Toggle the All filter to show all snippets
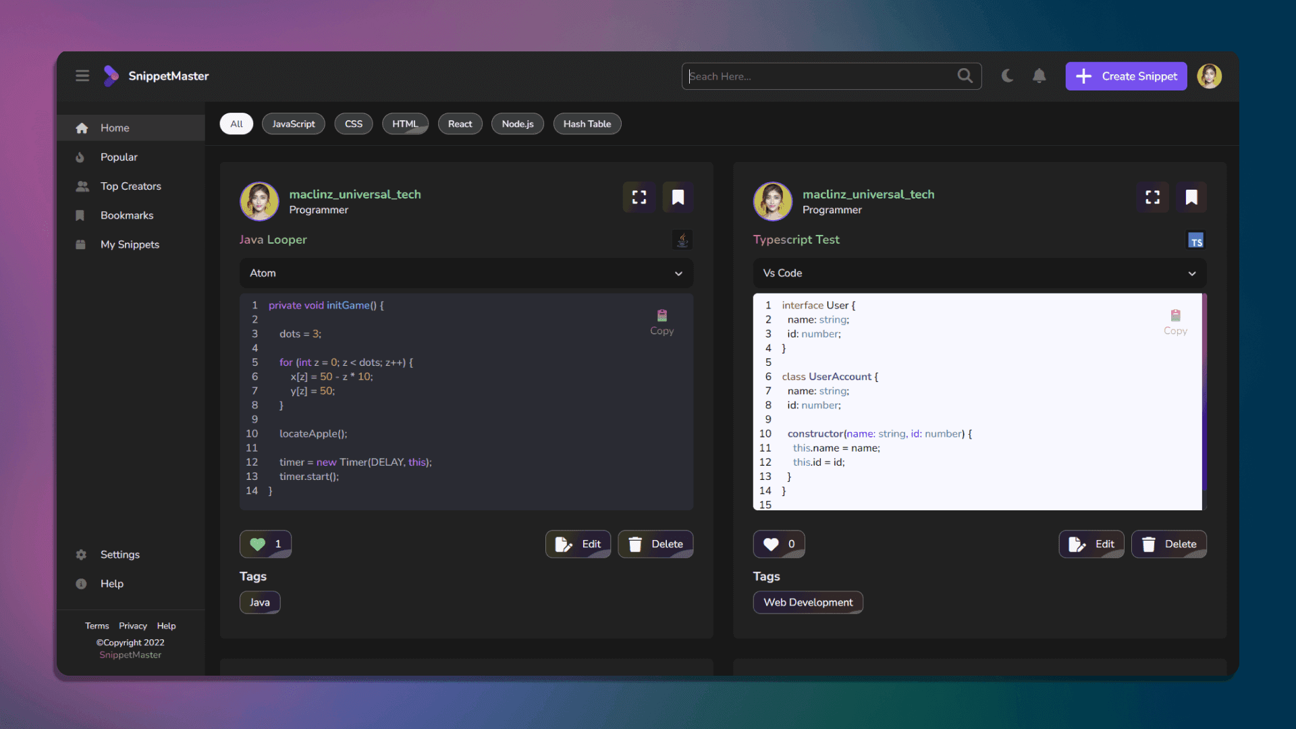This screenshot has width=1296, height=729. (235, 124)
